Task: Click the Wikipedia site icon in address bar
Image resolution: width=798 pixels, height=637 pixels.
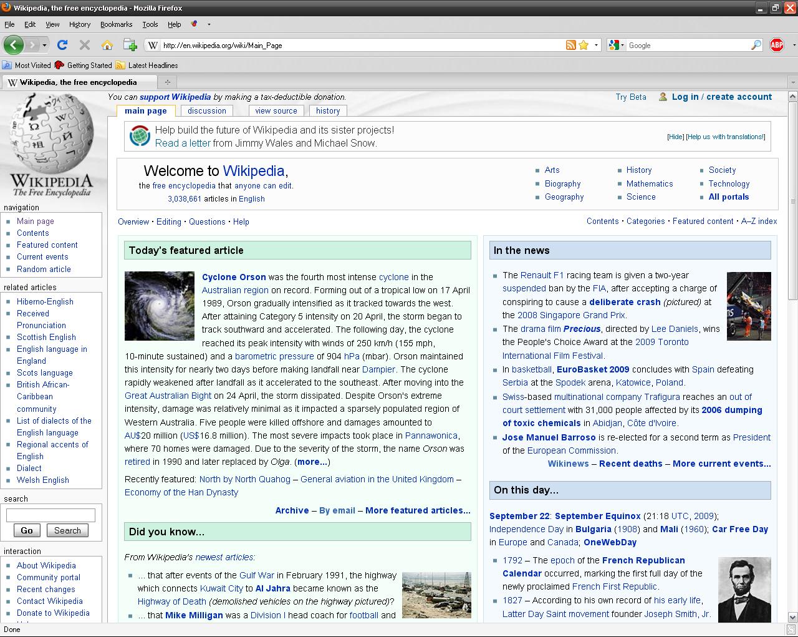Action: click(x=153, y=45)
